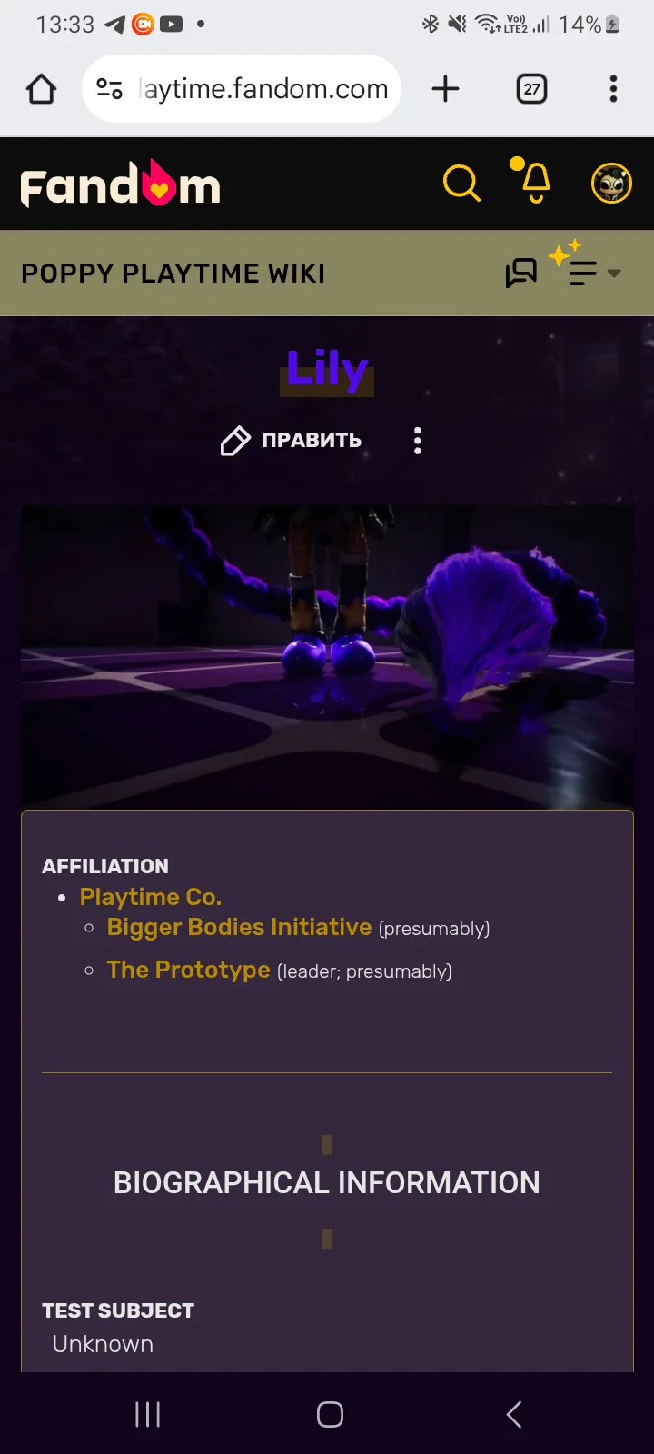This screenshot has width=654, height=1454.
Task: Open the user profile avatar
Action: tap(611, 184)
